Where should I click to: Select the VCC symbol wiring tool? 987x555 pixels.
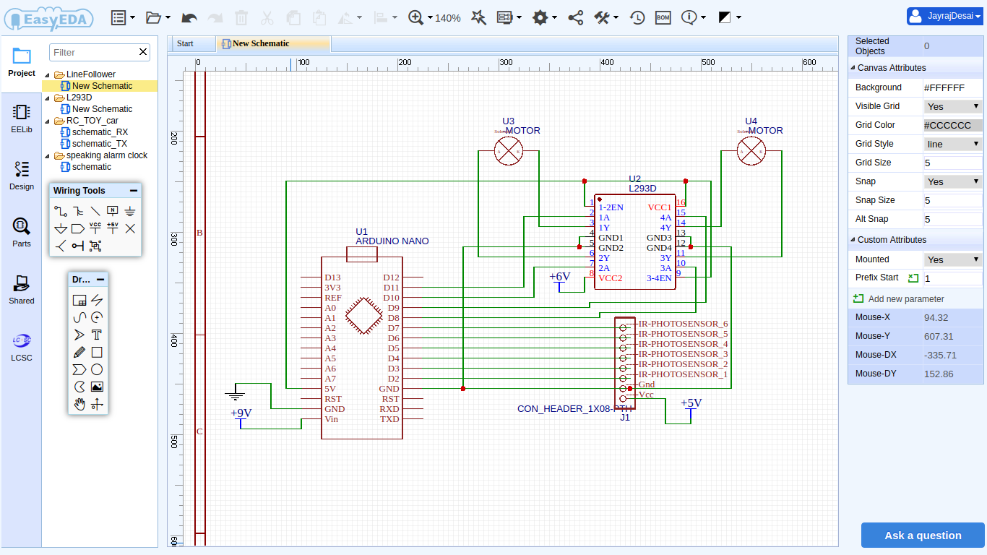click(95, 229)
